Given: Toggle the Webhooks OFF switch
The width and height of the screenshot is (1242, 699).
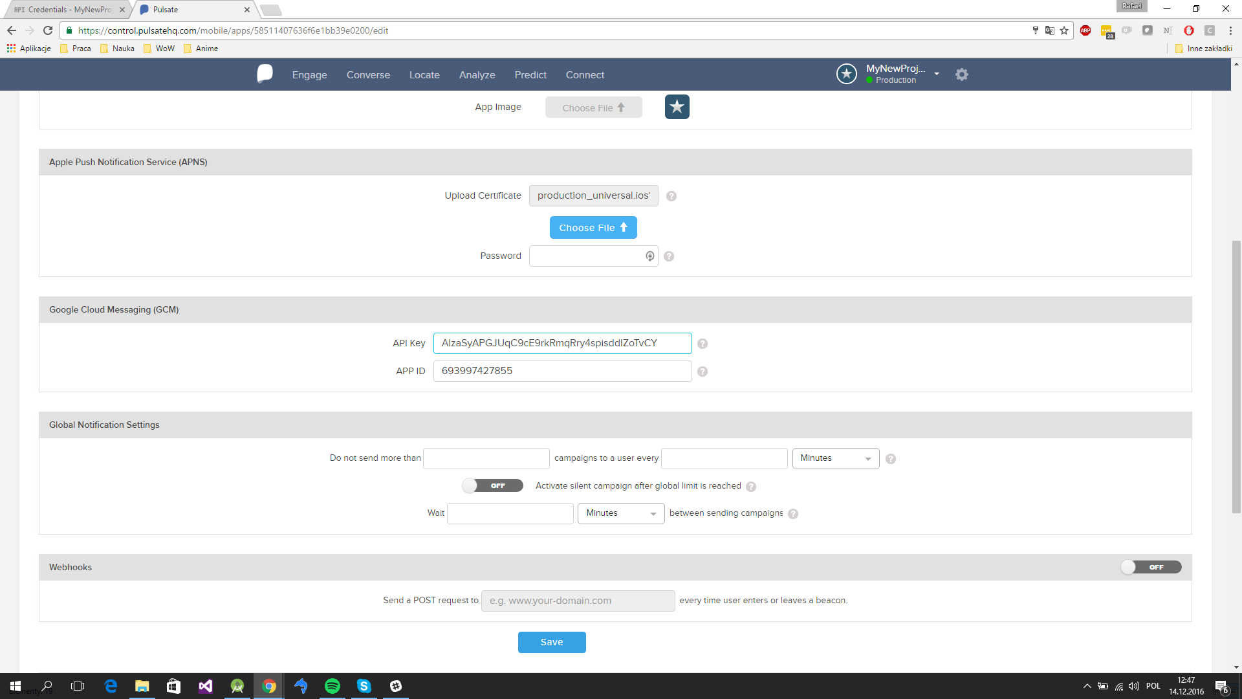Looking at the screenshot, I should 1151,567.
